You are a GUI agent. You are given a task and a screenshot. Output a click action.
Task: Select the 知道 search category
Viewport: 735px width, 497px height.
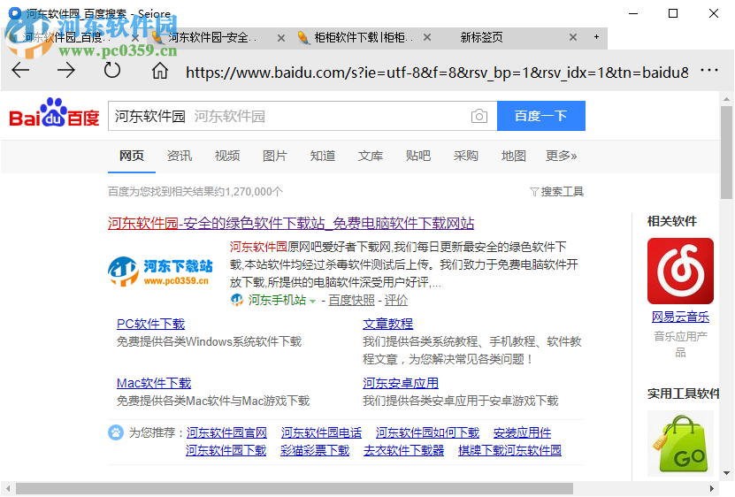pyautogui.click(x=323, y=156)
